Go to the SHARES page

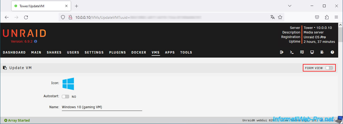(x=54, y=52)
